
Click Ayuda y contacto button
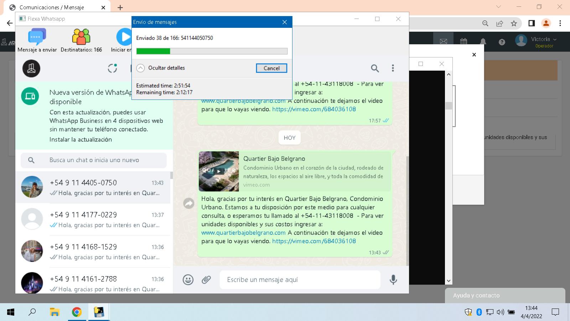coord(505,295)
